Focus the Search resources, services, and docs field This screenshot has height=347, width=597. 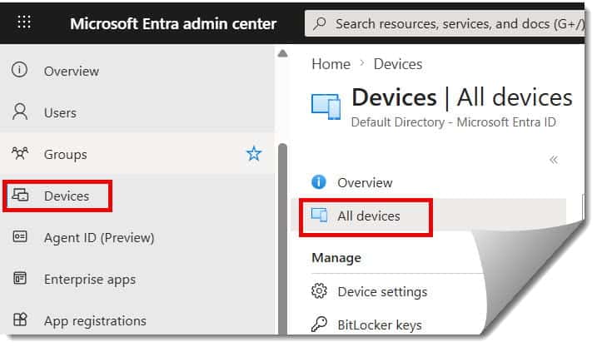tap(445, 23)
